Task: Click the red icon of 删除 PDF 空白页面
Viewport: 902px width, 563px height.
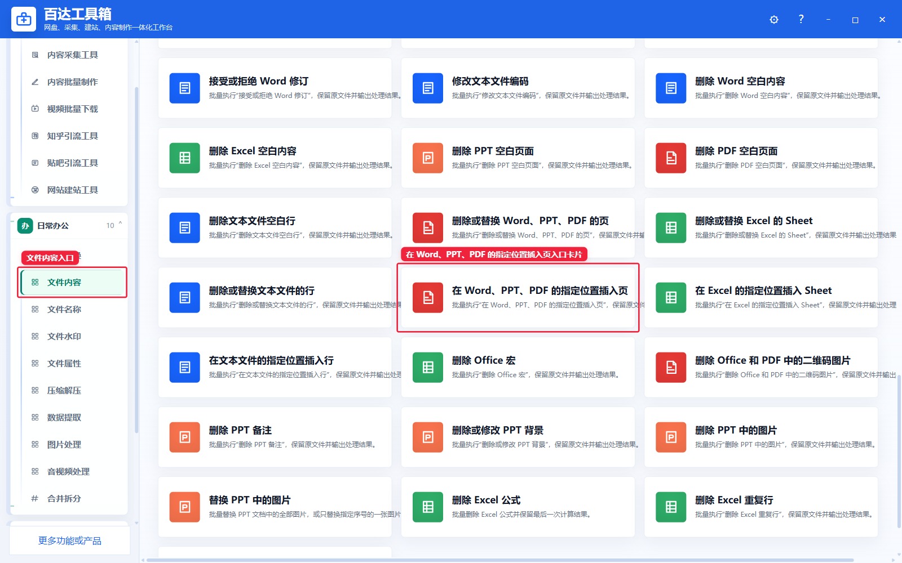Action: 671,158
